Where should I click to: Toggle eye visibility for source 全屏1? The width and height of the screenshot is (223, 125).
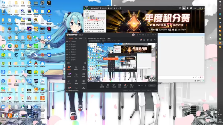67,44
